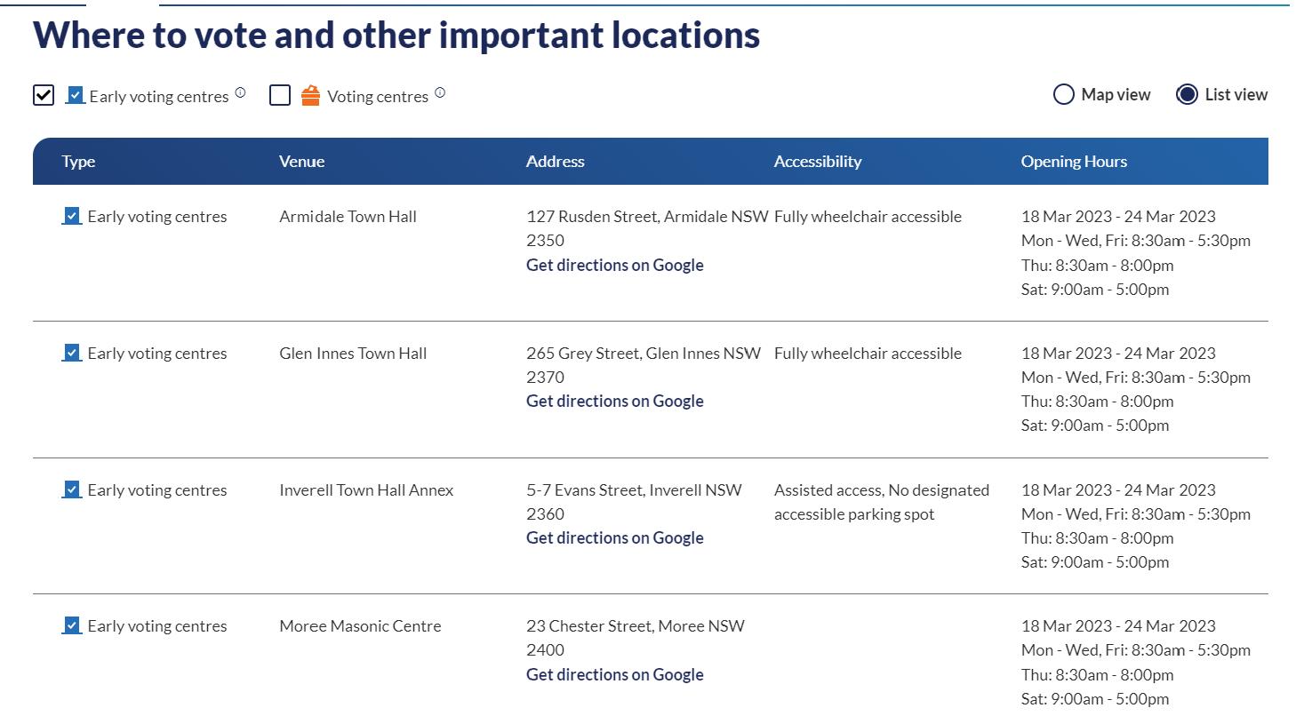
Task: Click the info icon beside Voting centres filter
Action: point(440,92)
